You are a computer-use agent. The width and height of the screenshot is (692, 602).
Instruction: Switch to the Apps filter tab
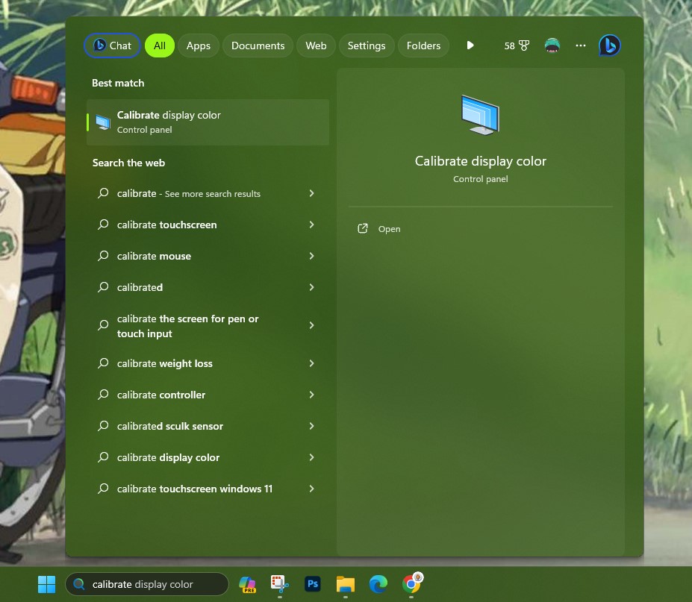point(198,46)
